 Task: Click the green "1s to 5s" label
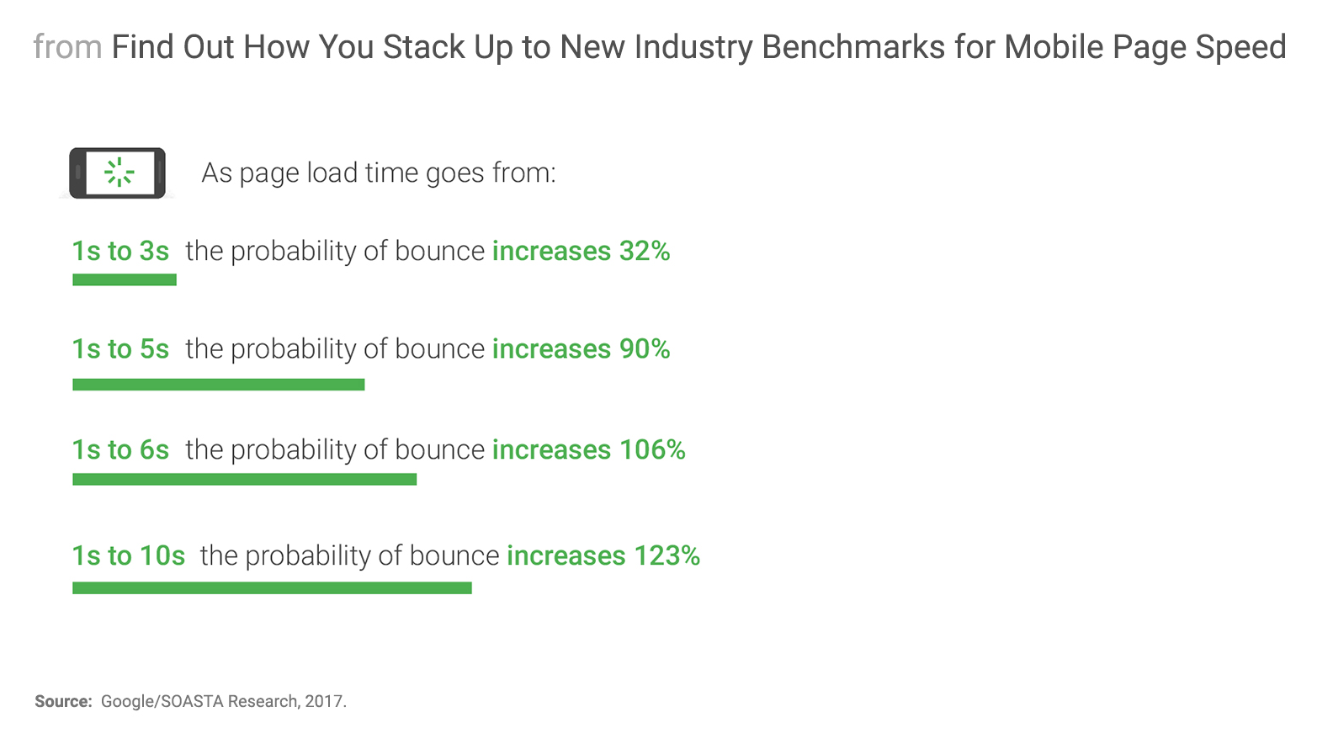tap(120, 348)
